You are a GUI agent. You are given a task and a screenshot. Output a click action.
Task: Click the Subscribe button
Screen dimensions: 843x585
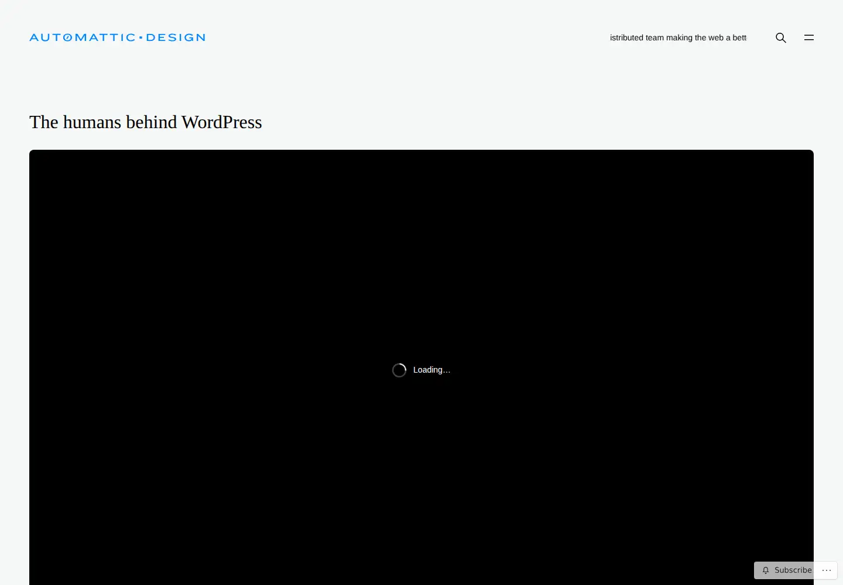(x=787, y=570)
